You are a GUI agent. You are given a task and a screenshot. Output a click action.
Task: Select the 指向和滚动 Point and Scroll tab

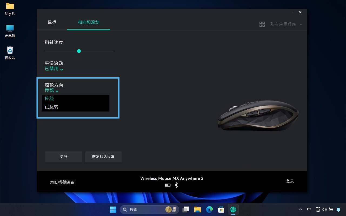pyautogui.click(x=89, y=22)
